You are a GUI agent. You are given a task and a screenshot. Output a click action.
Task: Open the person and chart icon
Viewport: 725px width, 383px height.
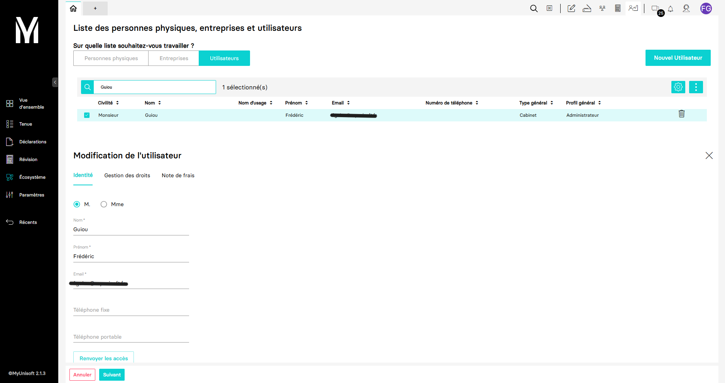coord(633,8)
